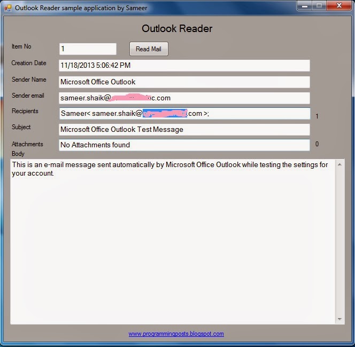Click the Attachments label
355x347 pixels.
(x=27, y=144)
